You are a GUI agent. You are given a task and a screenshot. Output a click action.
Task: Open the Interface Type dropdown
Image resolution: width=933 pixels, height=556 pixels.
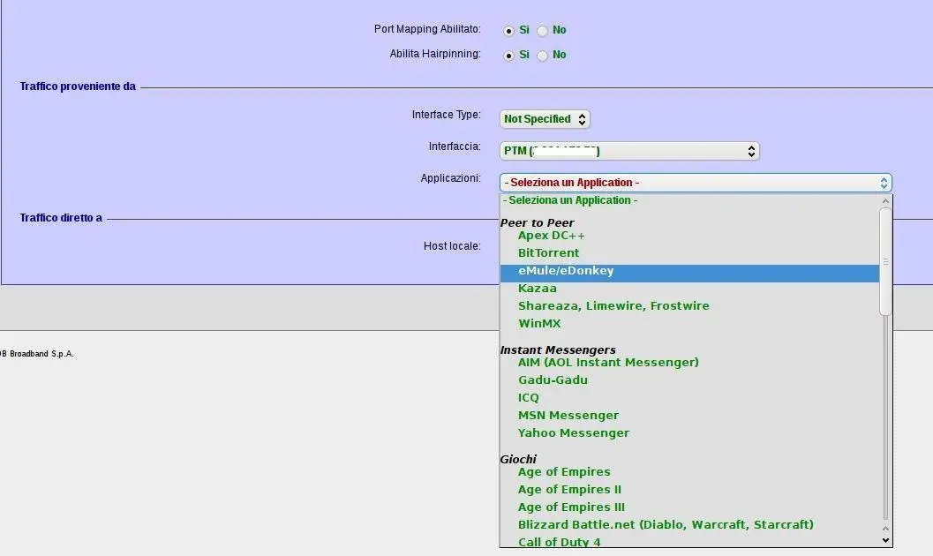coord(545,119)
